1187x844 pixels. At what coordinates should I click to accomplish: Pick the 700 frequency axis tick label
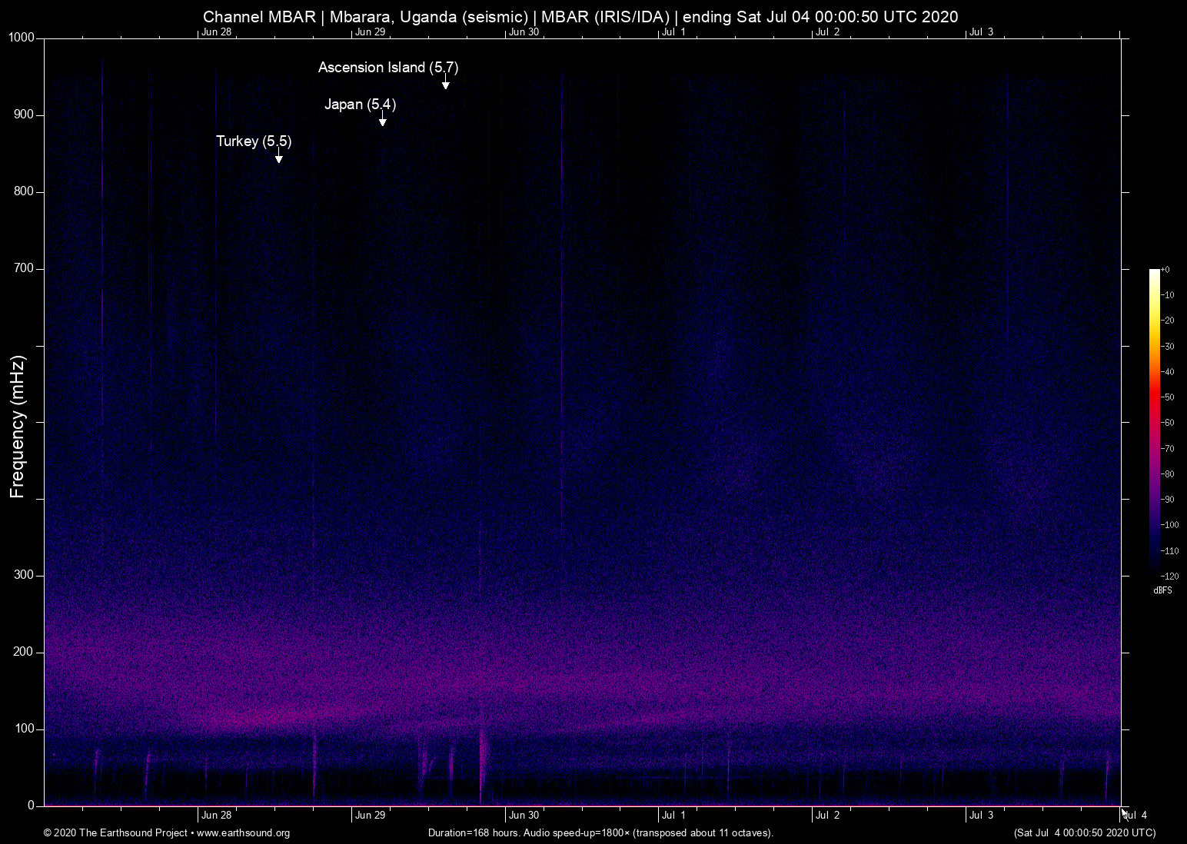tap(25, 268)
